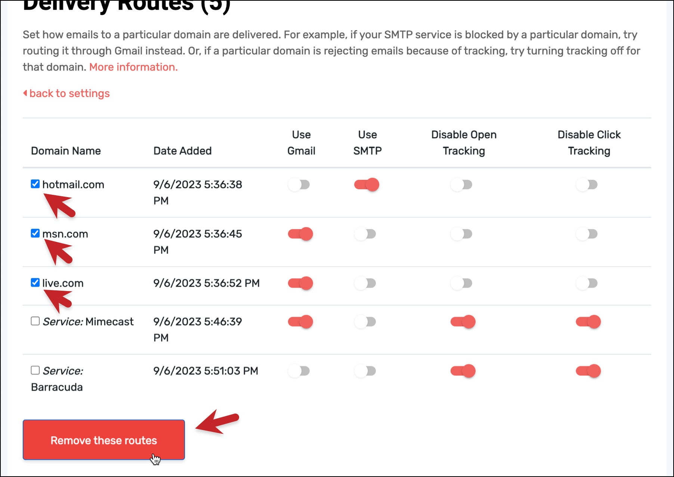Click the Remove these routes button
Screen dimensions: 674x477
(104, 440)
